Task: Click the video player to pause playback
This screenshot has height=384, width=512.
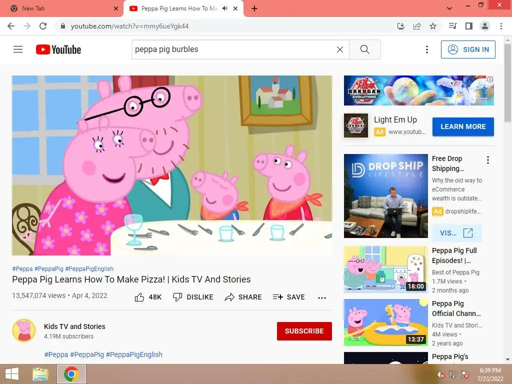Action: [172, 165]
